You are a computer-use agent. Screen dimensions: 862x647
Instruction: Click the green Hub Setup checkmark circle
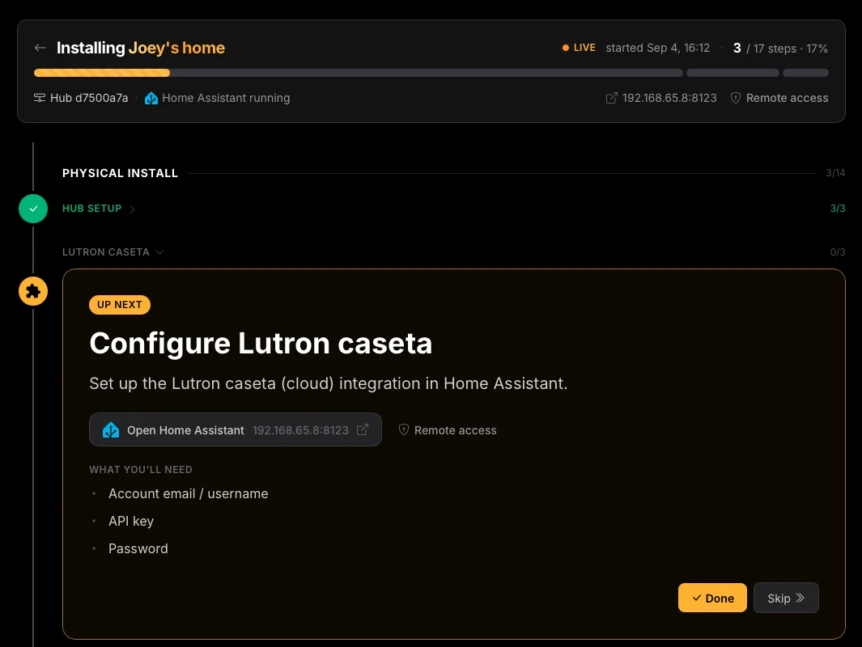coord(33,209)
